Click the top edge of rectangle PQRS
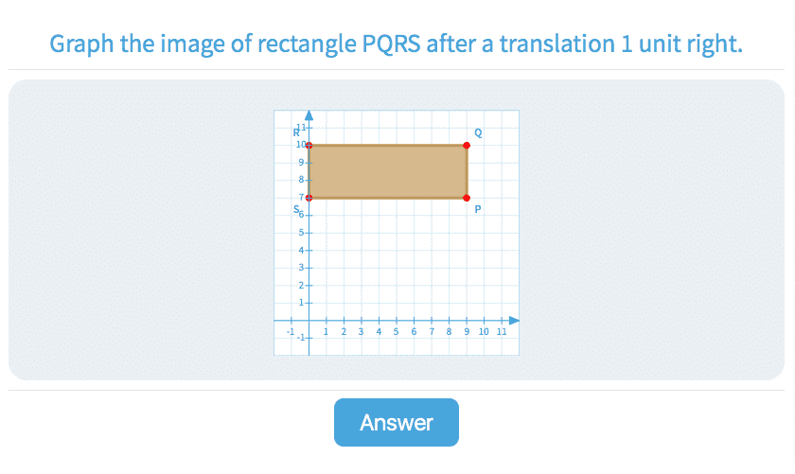This screenshot has width=795, height=474. point(388,145)
